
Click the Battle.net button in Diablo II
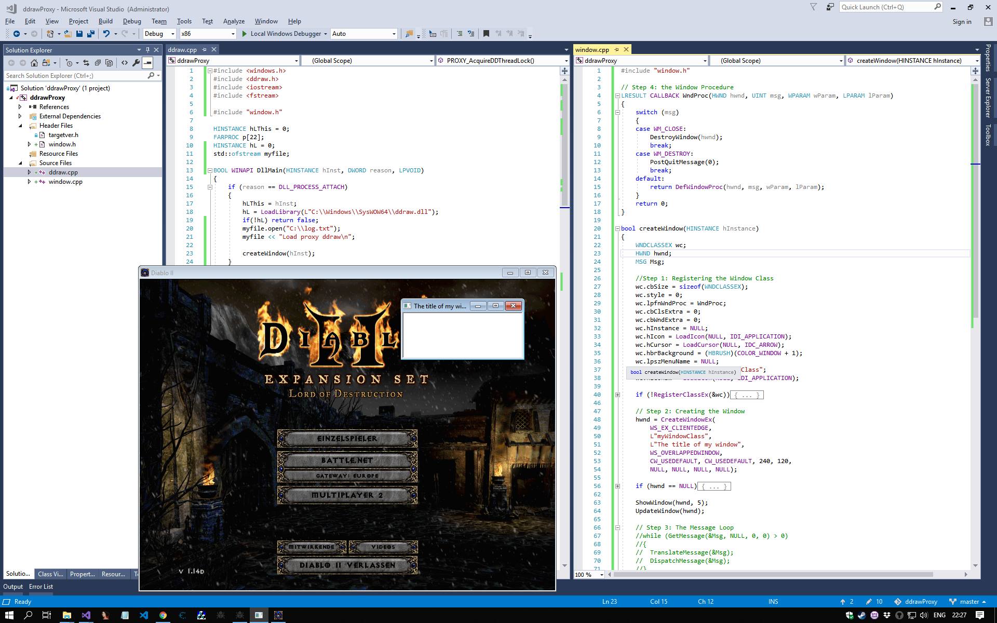pos(347,460)
